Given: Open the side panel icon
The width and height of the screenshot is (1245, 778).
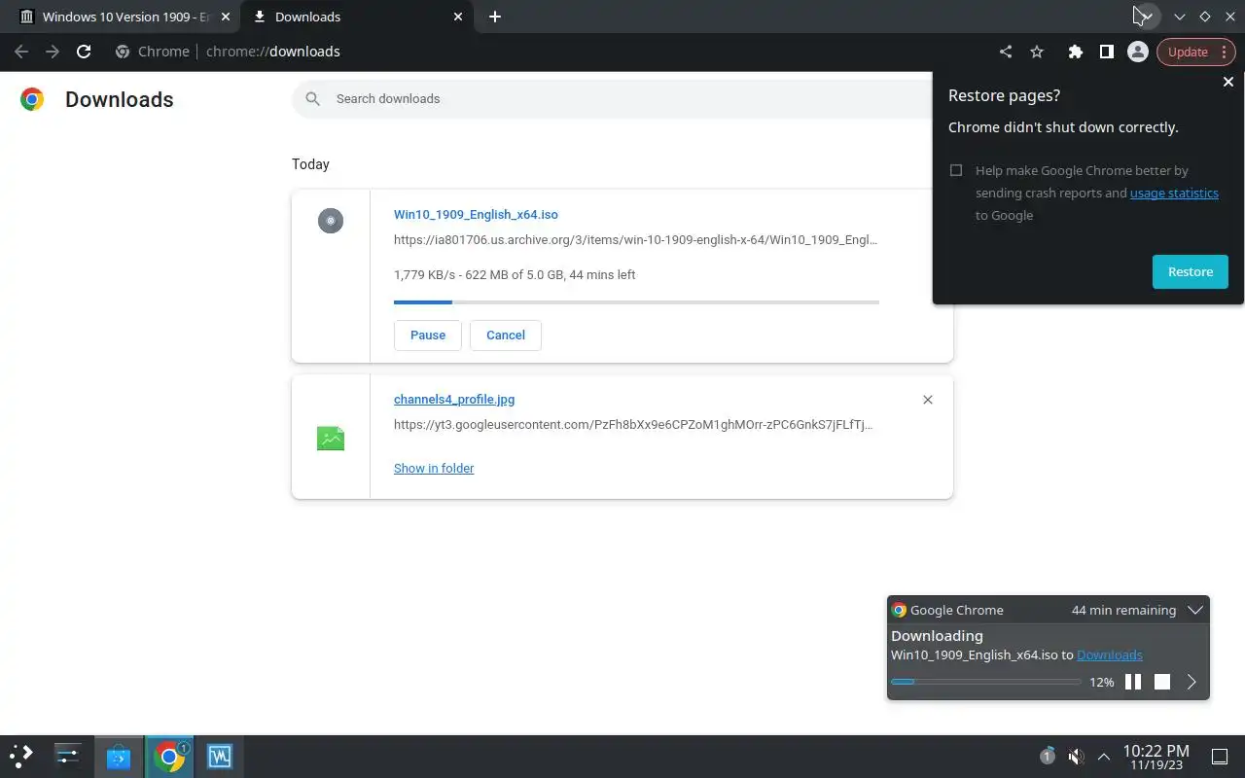Looking at the screenshot, I should coord(1106,52).
